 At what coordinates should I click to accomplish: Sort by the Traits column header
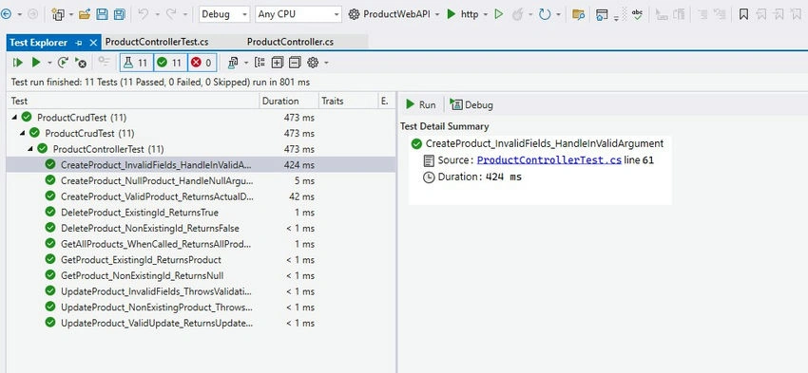tap(348, 101)
